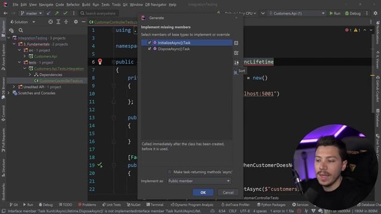The width and height of the screenshot is (381, 214).
Task: Open Dynamic Program Analysis tool window
Action: [192, 204]
